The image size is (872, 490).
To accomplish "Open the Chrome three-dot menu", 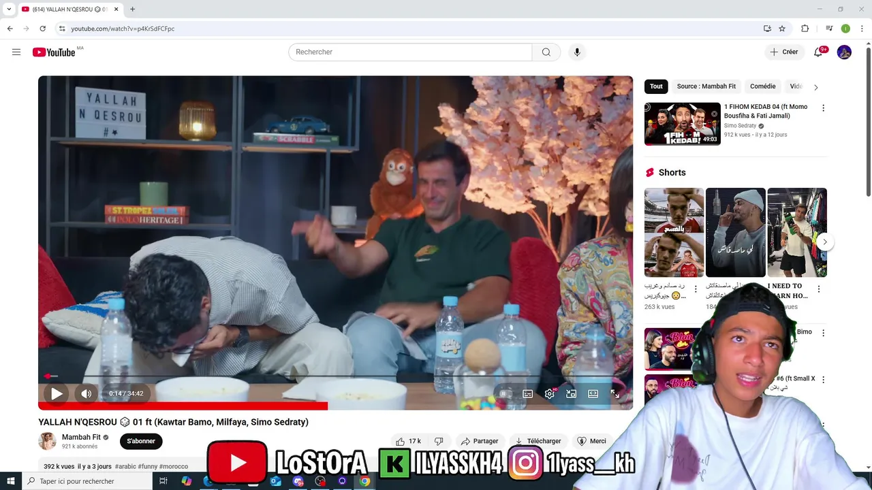I will click(x=861, y=29).
